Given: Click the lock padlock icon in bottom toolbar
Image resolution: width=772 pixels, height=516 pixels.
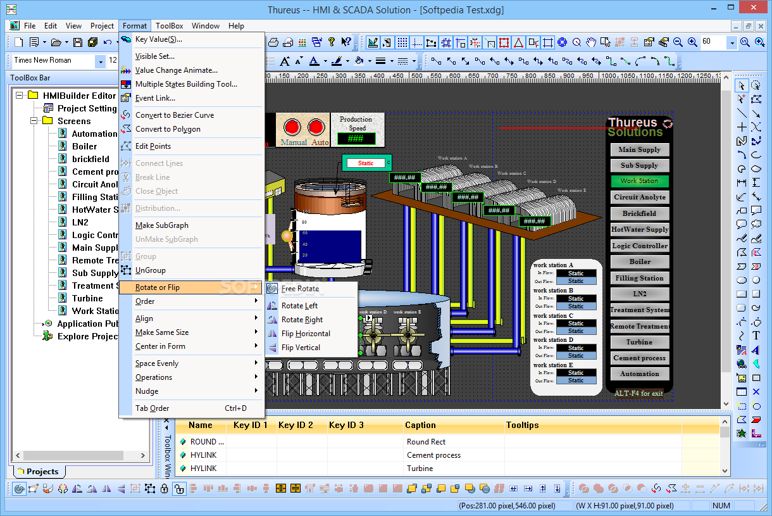Looking at the screenshot, I should pyautogui.click(x=165, y=488).
